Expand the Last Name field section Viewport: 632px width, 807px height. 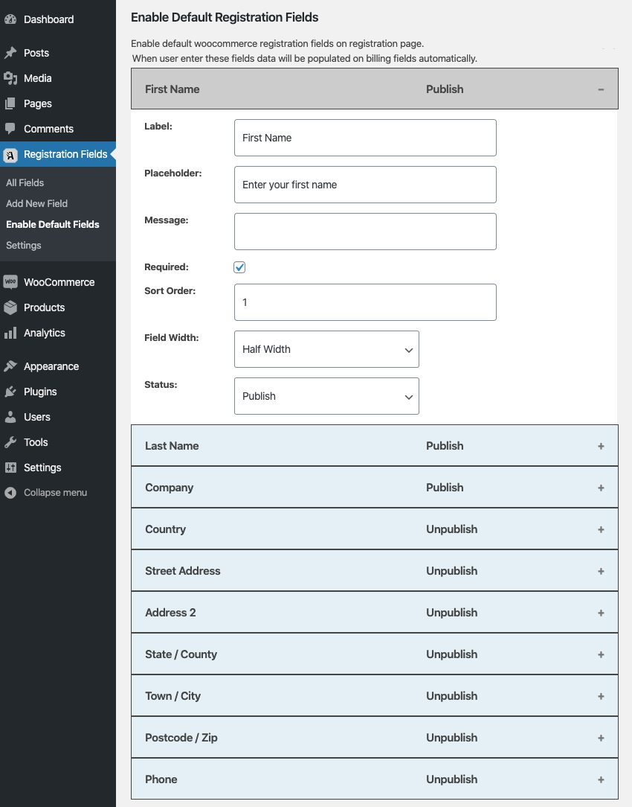(601, 446)
